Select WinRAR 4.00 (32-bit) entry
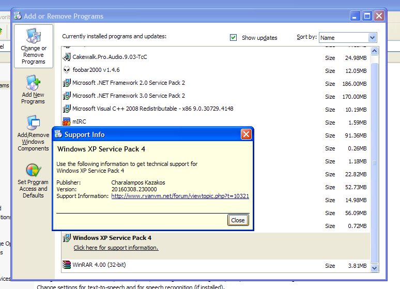 pyautogui.click(x=99, y=265)
